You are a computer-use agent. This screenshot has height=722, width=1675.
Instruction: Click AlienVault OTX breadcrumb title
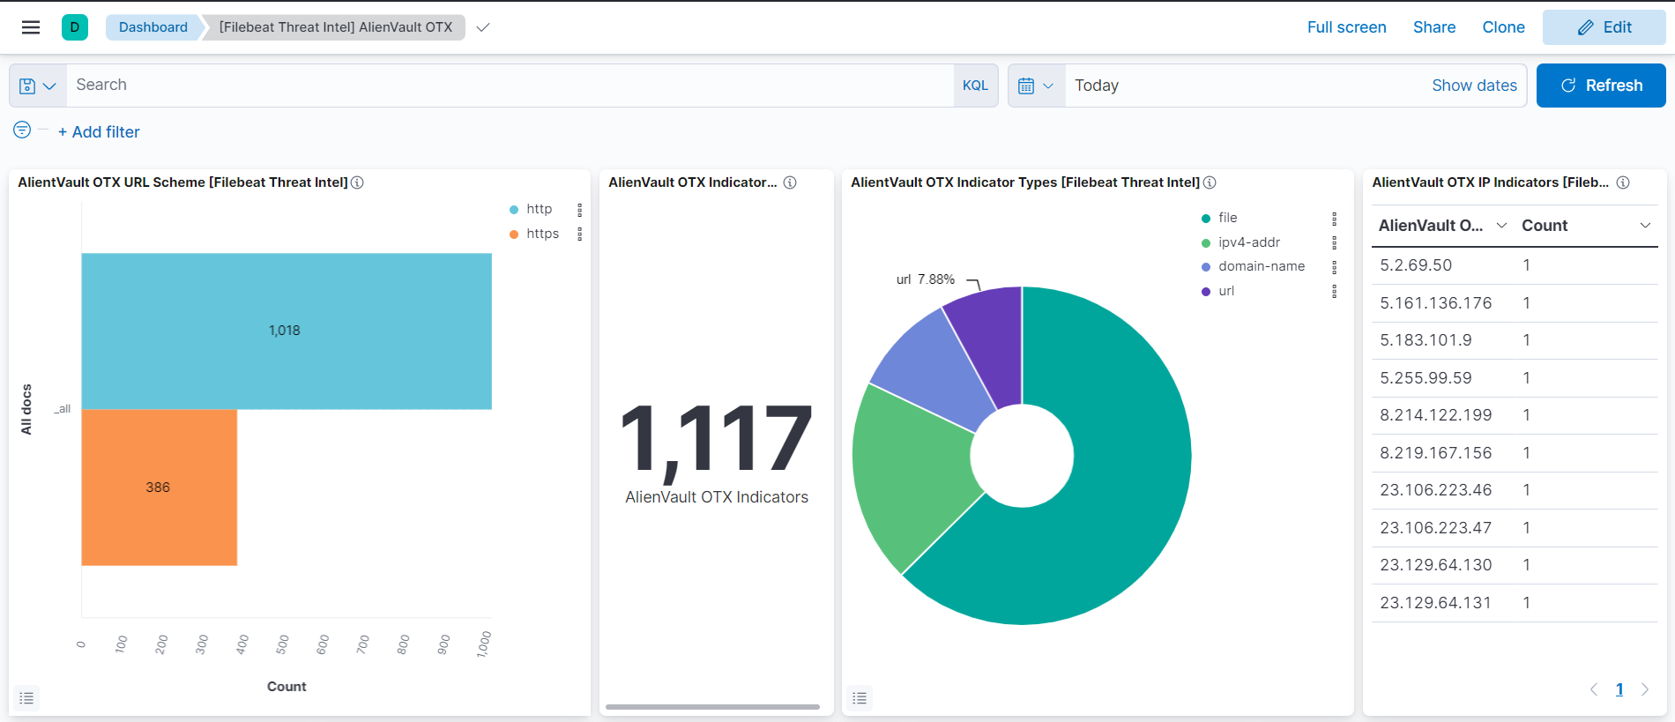(x=336, y=27)
